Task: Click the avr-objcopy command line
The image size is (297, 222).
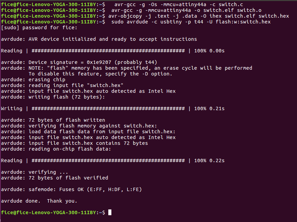Action: (199, 16)
